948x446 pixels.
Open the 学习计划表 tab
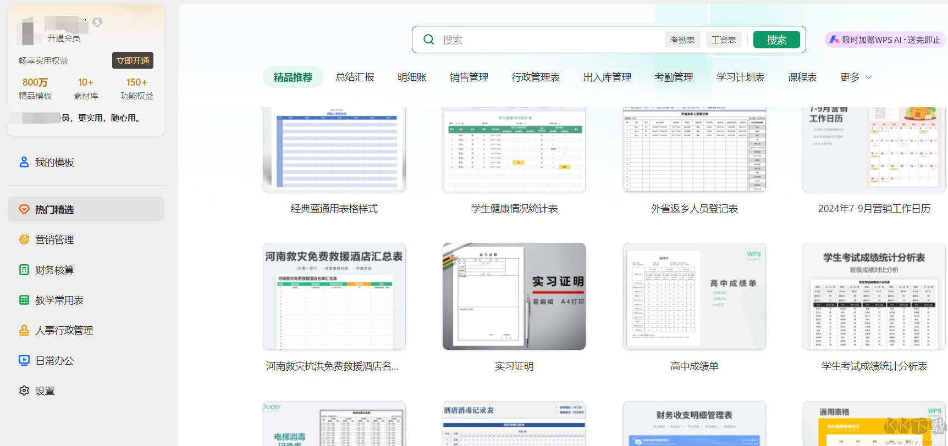pyautogui.click(x=741, y=77)
